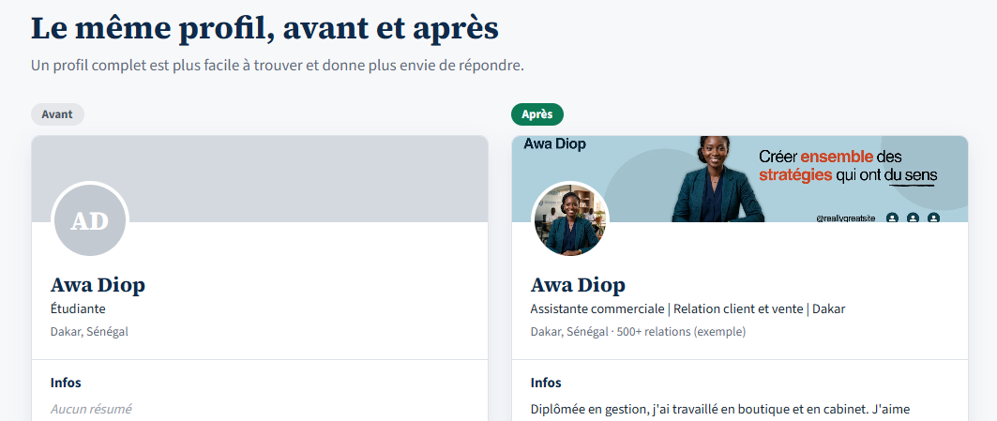Viewport: 997px width, 421px height.
Task: Click the "Aucun résumé" placeholder text
Action: click(91, 409)
